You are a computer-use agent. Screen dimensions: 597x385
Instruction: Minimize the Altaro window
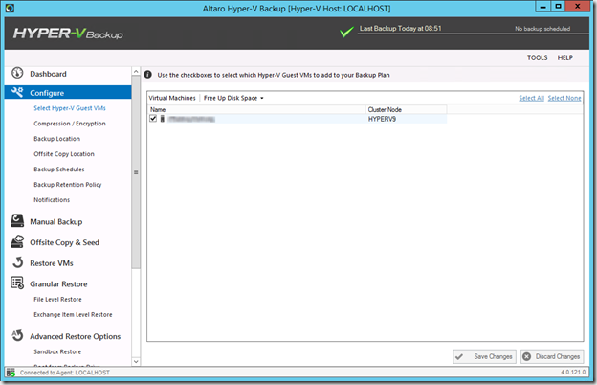pos(542,7)
